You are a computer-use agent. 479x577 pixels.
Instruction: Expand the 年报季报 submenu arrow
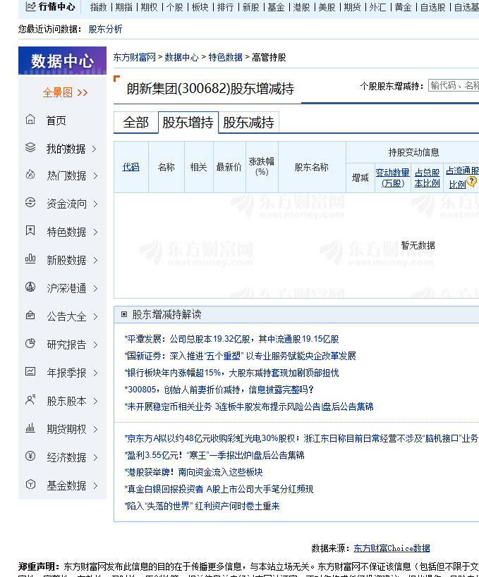coord(95,373)
